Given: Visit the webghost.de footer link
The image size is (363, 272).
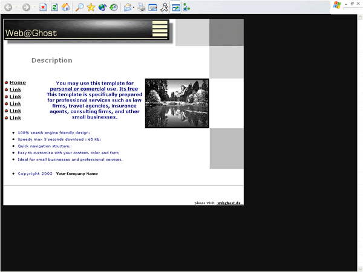Looking at the screenshot, I should click(x=229, y=203).
